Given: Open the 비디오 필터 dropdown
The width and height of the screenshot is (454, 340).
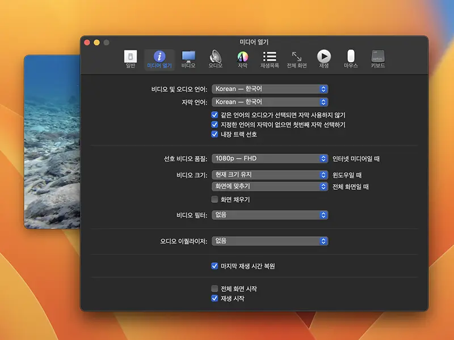Looking at the screenshot, I should point(270,215).
